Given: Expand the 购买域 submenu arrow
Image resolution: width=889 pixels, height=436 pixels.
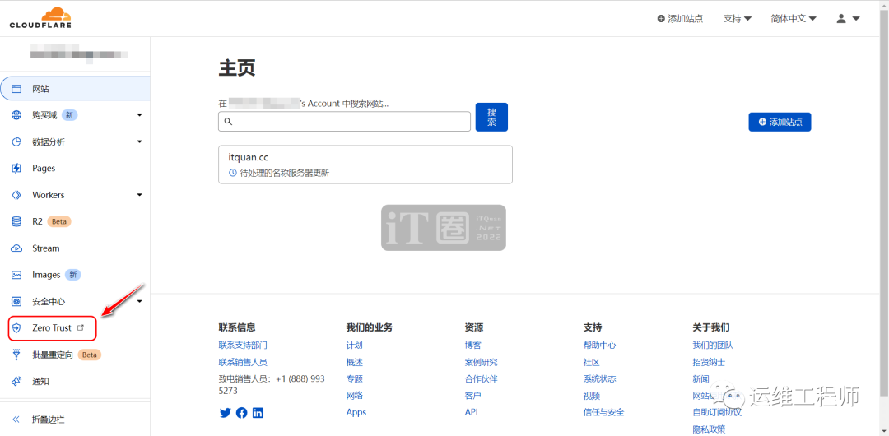Looking at the screenshot, I should tap(139, 115).
